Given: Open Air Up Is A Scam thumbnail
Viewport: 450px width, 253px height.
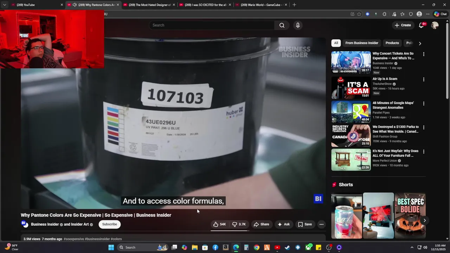Looking at the screenshot, I should point(351,87).
